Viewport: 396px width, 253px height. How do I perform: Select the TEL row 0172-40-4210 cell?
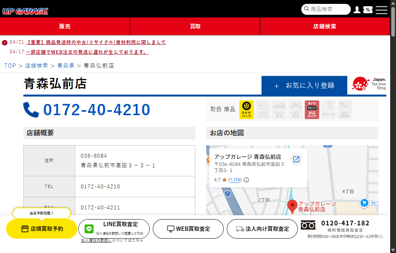135,187
